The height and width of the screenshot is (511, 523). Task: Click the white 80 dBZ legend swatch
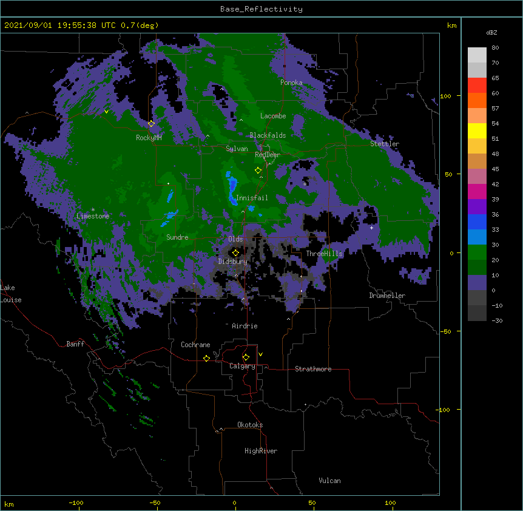(x=477, y=55)
